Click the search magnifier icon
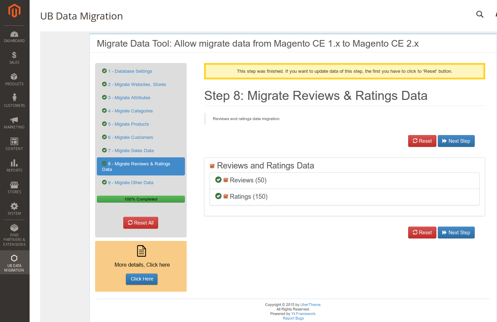This screenshot has width=497, height=322. 480,14
